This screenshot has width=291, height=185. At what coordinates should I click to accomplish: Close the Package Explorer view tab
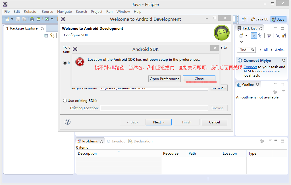point(43,28)
